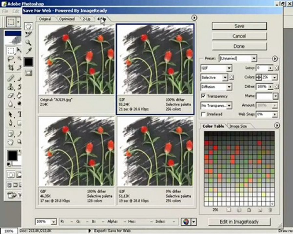
Task: Switch to the Optimized tab
Action: click(x=67, y=19)
